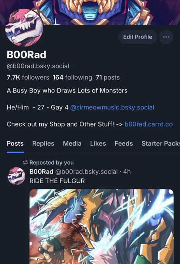Open the @sirmeowmusic.bsky.social mention link

tap(112, 108)
